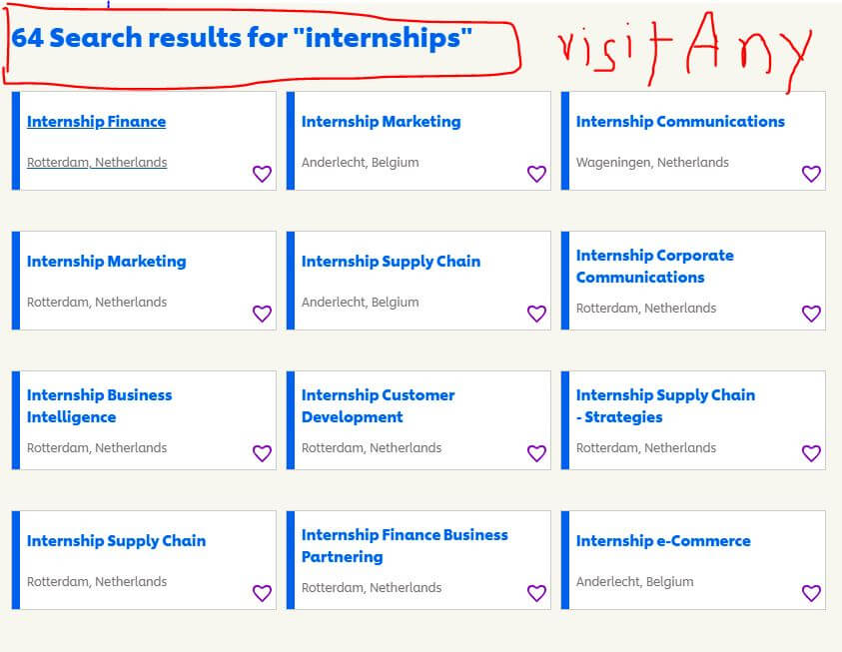Favorite the Internship Customer Development listing

536,453
